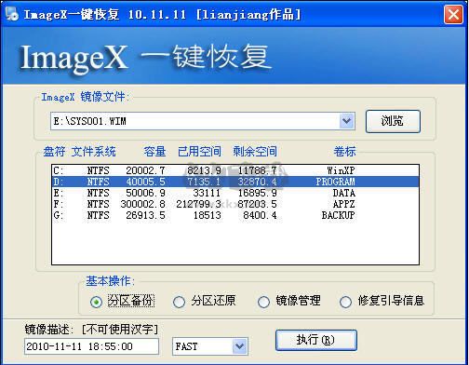Click the 已用空间 column header

click(199, 152)
